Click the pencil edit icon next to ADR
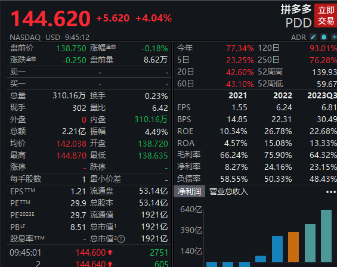Viewport: 337px width, 267px height. [x=313, y=37]
